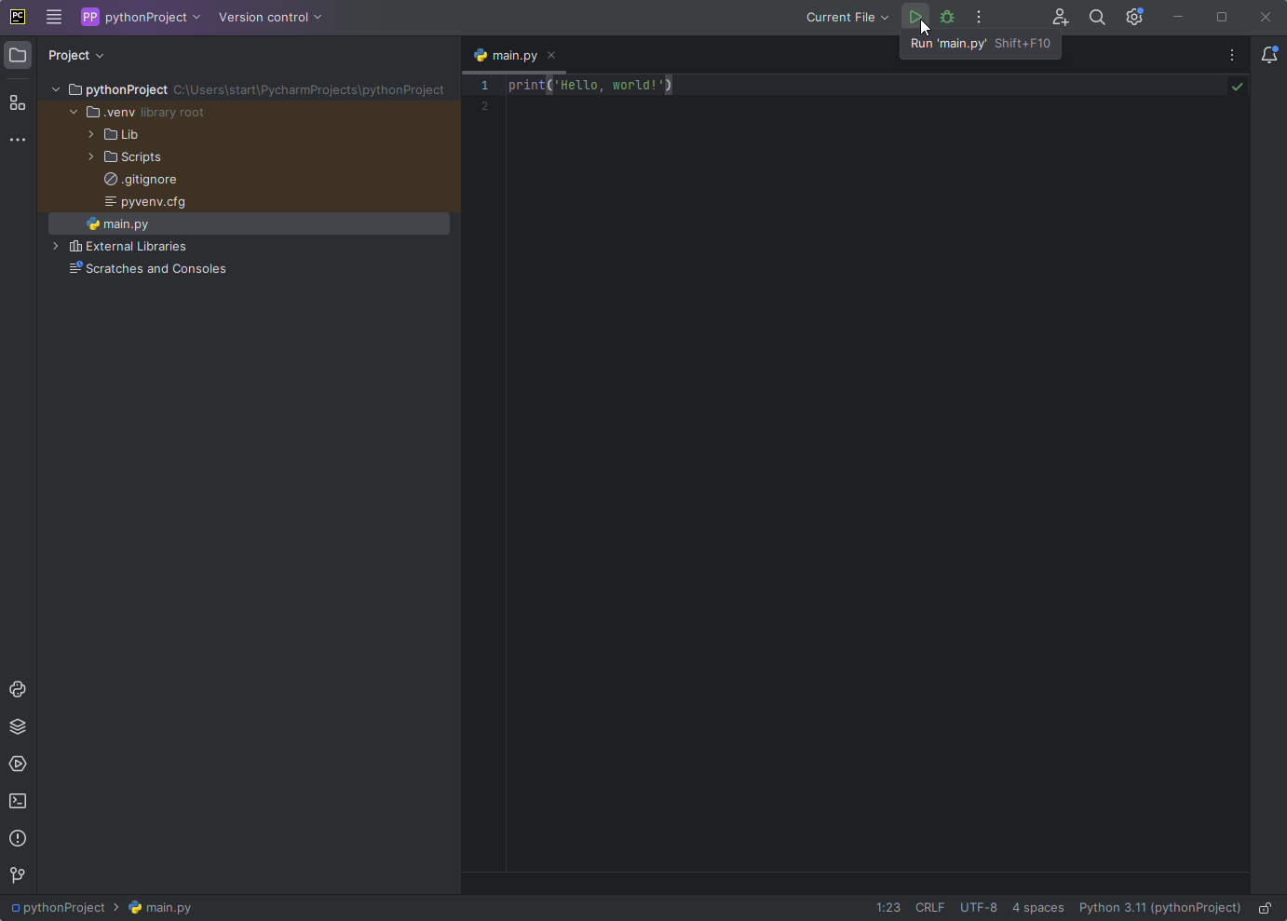
Task: Open Python Packages layers icon
Action: [18, 726]
